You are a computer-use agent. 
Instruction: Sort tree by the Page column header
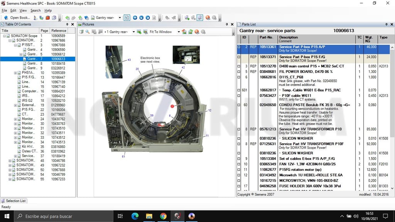coord(44,30)
